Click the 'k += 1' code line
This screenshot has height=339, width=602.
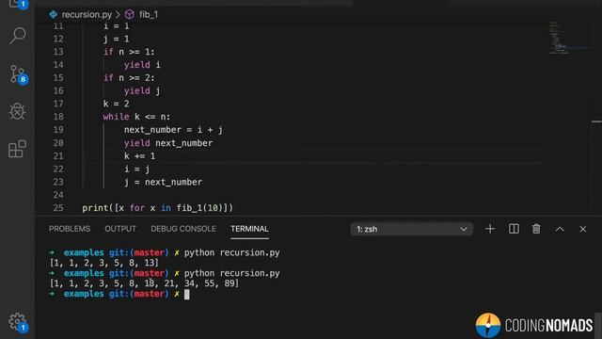click(139, 156)
